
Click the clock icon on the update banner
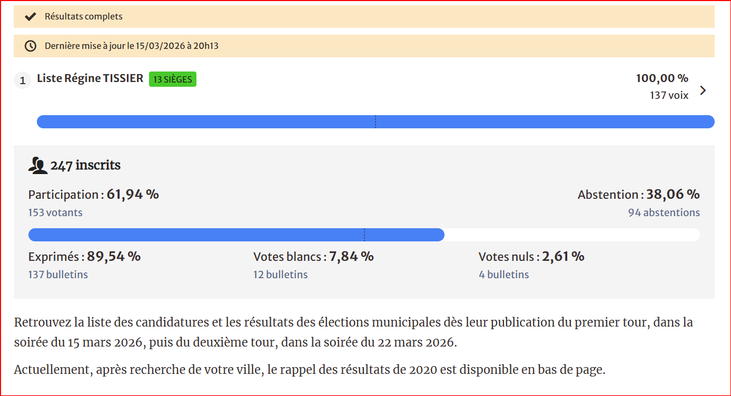[x=30, y=46]
